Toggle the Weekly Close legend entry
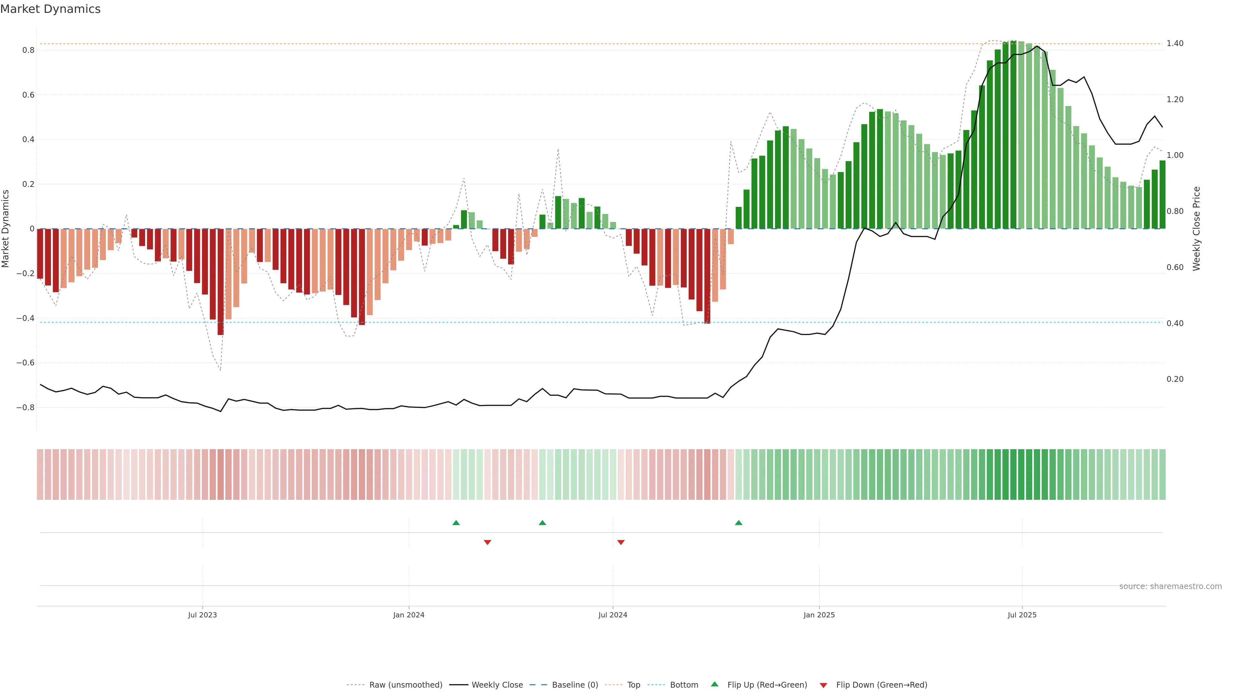1238x696 pixels. click(497, 685)
